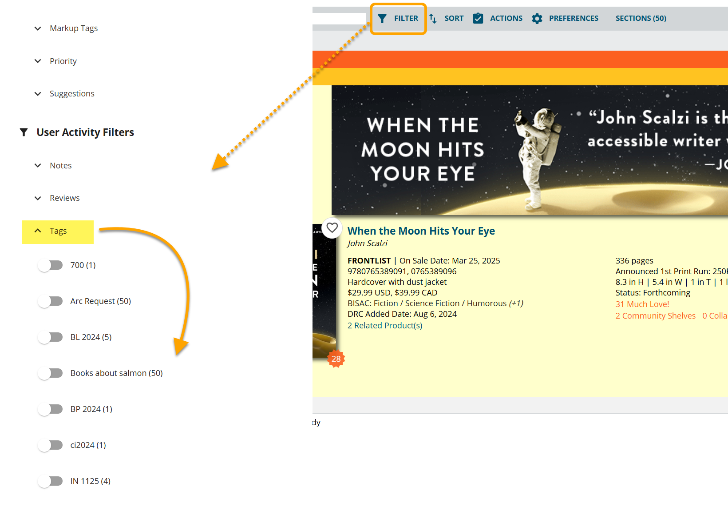Image resolution: width=728 pixels, height=507 pixels.
Task: Click the User Activity Filters heading
Action: coord(85,132)
